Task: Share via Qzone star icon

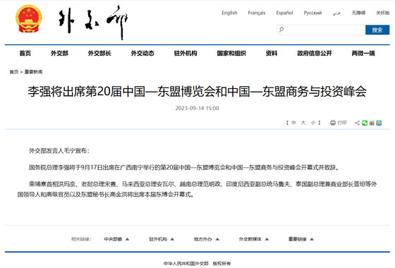Action: (x=379, y=123)
